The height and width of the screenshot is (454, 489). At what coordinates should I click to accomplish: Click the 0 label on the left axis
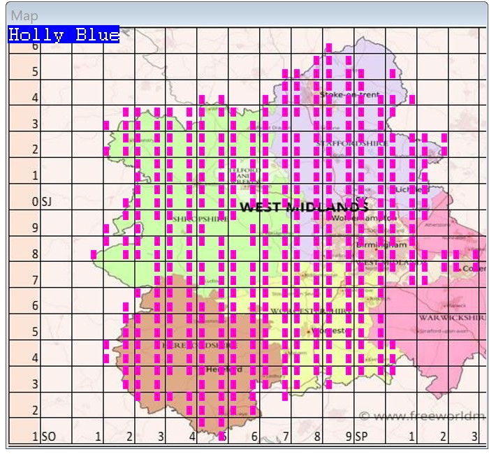pyautogui.click(x=36, y=202)
